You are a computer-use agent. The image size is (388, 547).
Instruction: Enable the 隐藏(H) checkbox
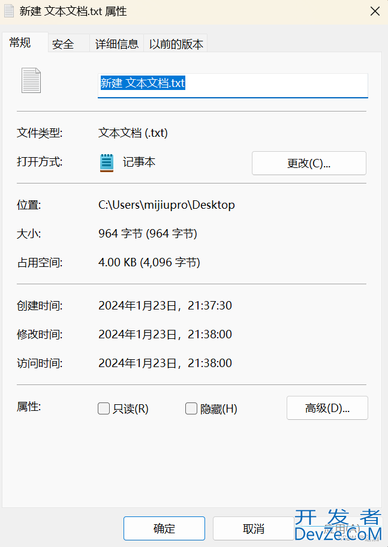coord(191,408)
